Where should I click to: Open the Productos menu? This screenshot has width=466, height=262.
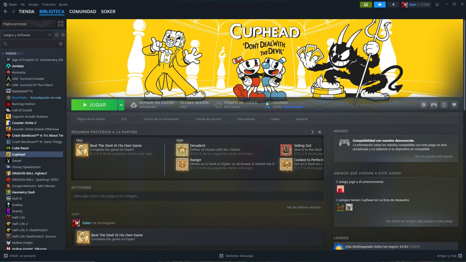pyautogui.click(x=49, y=4)
